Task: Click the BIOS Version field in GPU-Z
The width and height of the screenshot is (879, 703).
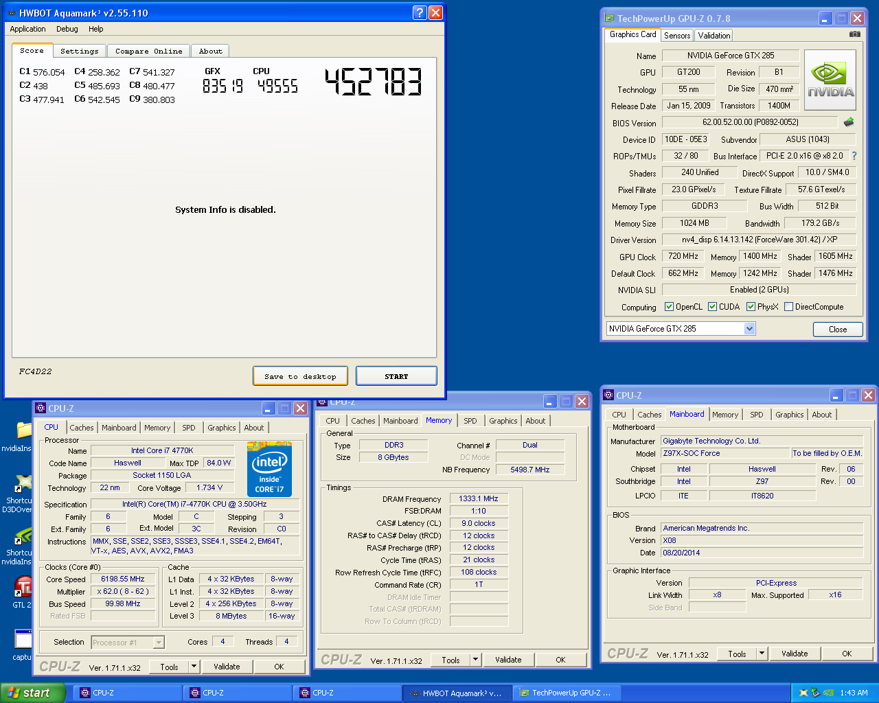Action: pos(750,122)
